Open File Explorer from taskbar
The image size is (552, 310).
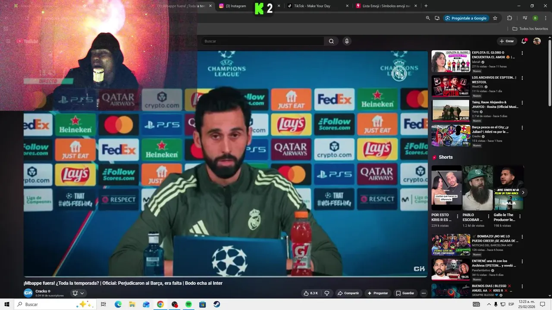(132, 304)
